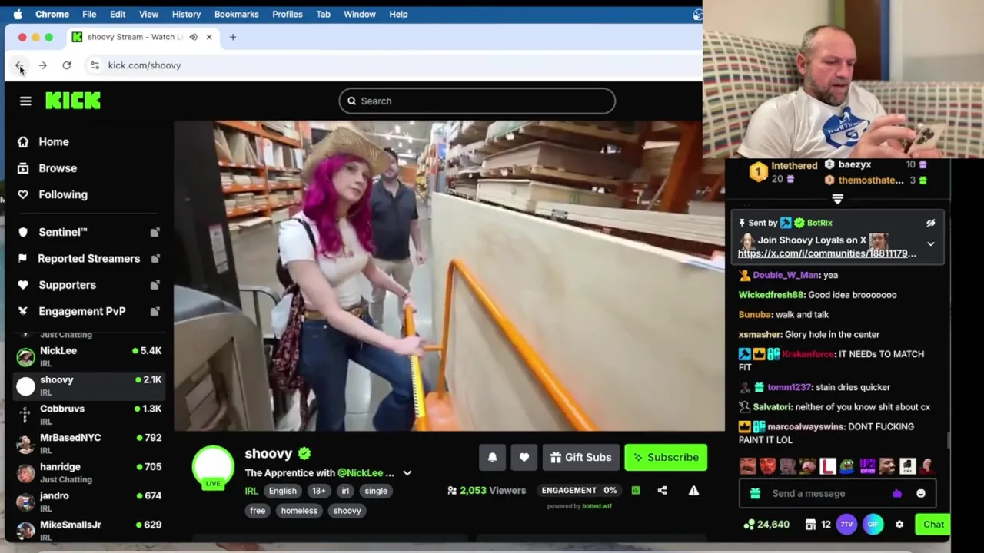Open the Kick hamburger menu

[x=25, y=101]
